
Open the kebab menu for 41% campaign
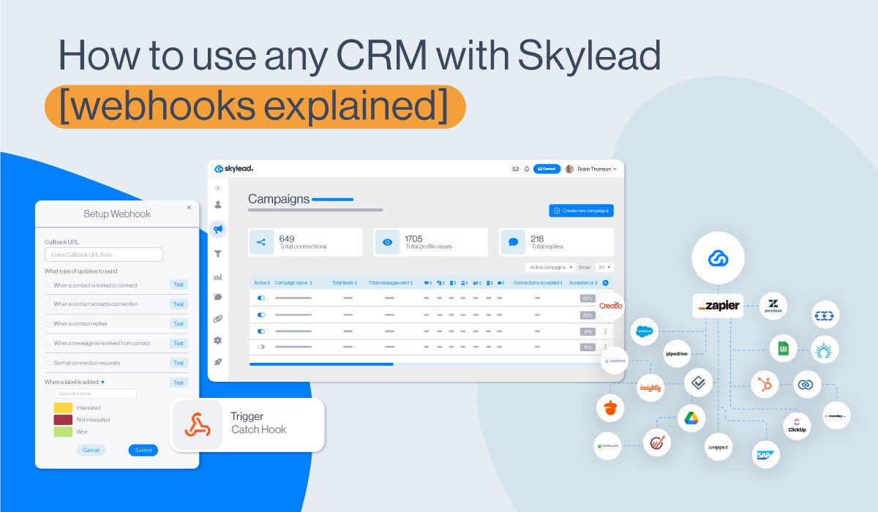pyautogui.click(x=605, y=331)
